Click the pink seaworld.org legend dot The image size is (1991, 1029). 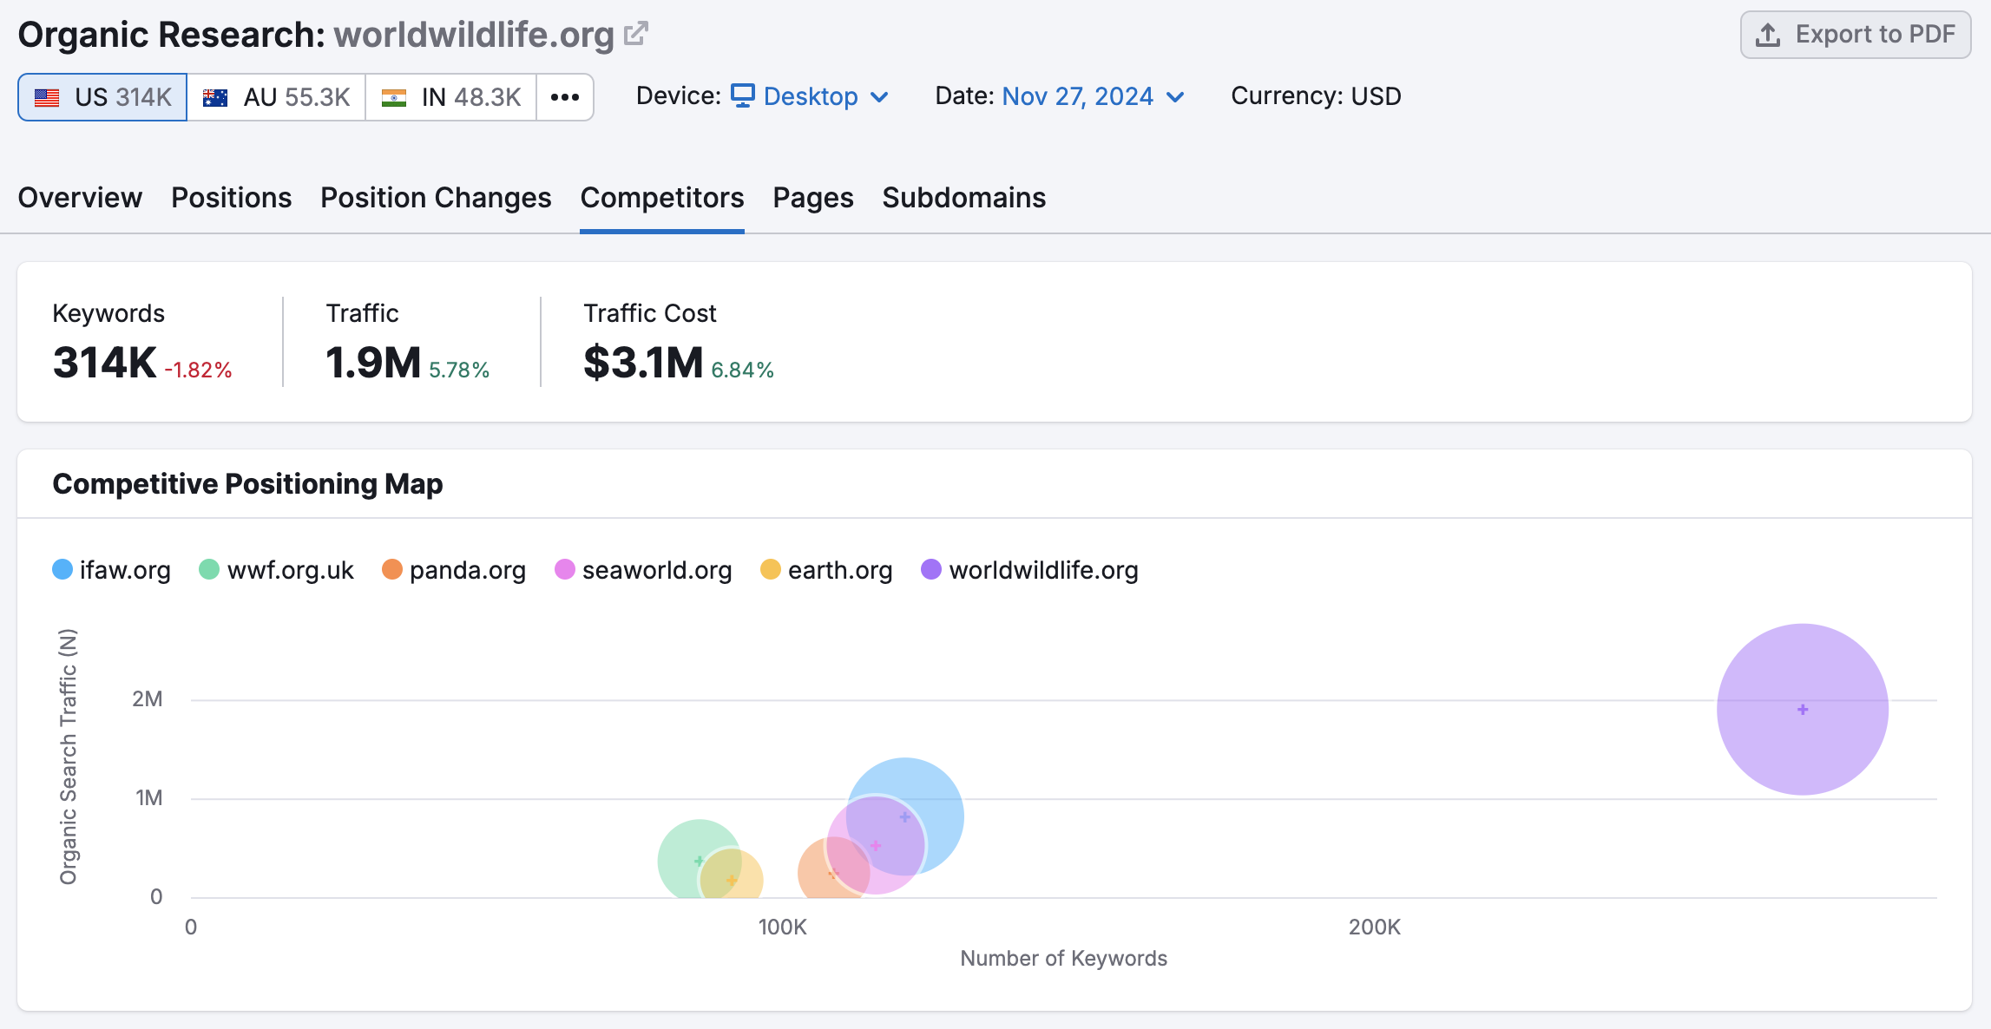pyautogui.click(x=565, y=569)
